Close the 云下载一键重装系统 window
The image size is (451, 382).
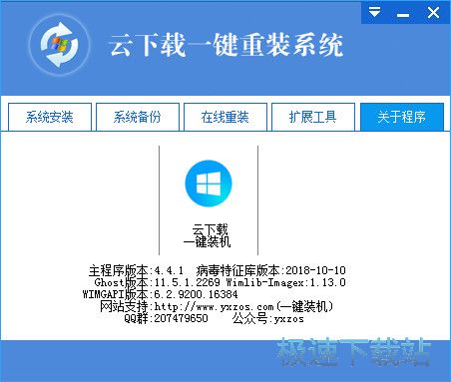[433, 13]
